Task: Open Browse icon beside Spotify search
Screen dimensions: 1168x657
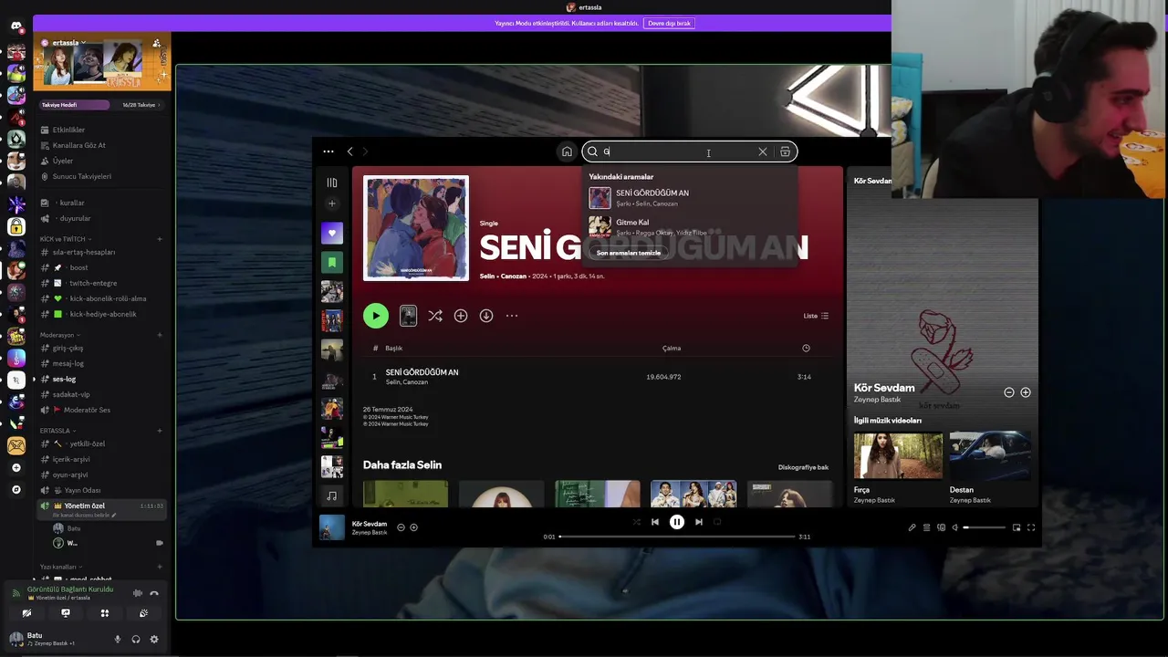Action: click(x=785, y=151)
